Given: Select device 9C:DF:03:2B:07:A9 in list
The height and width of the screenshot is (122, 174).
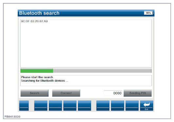Looking at the screenshot, I should point(34,21).
